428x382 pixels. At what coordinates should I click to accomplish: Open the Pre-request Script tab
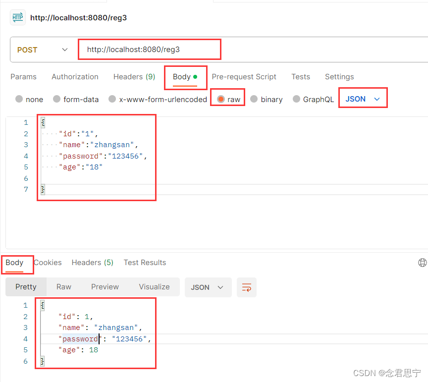(244, 77)
